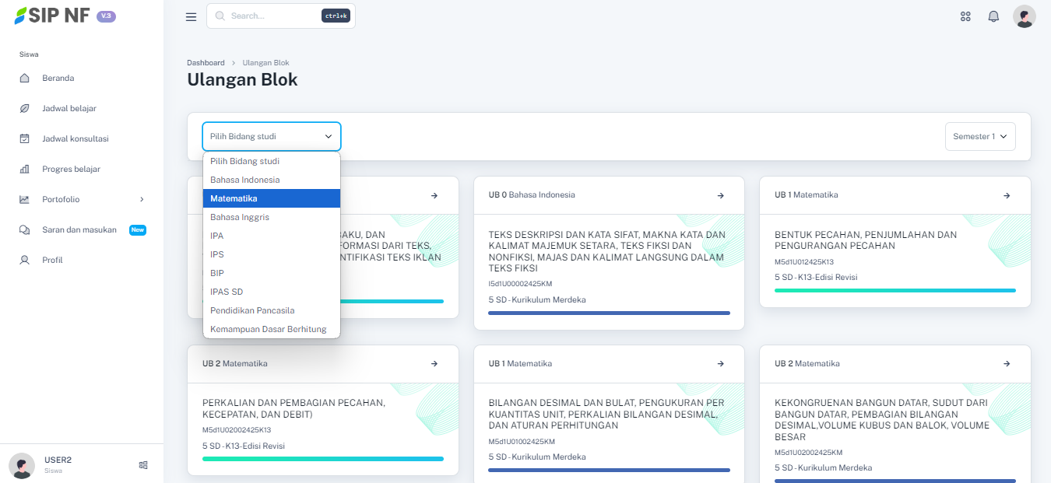1051x483 pixels.
Task: Click the icon beside USER2 name
Action: click(143, 465)
